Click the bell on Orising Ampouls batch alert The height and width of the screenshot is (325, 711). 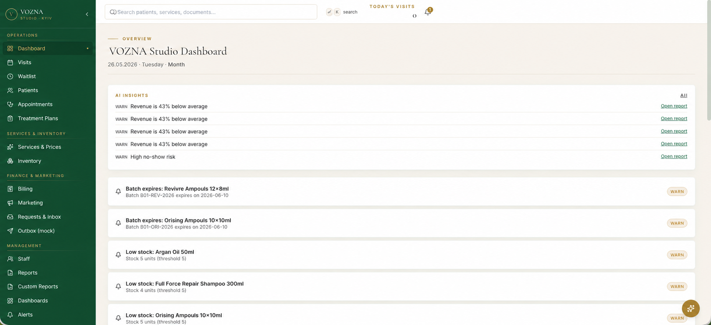[x=118, y=223]
